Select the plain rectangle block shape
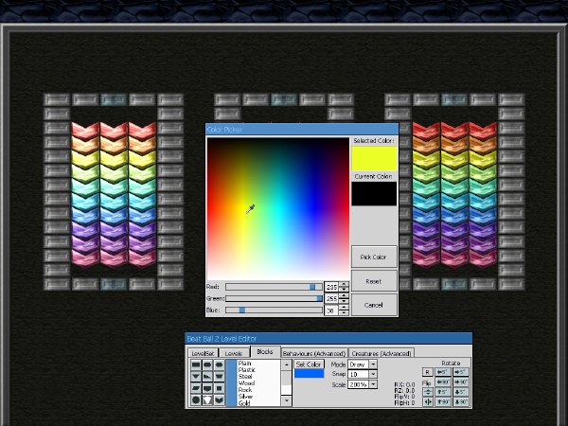The width and height of the screenshot is (568, 426). (196, 364)
